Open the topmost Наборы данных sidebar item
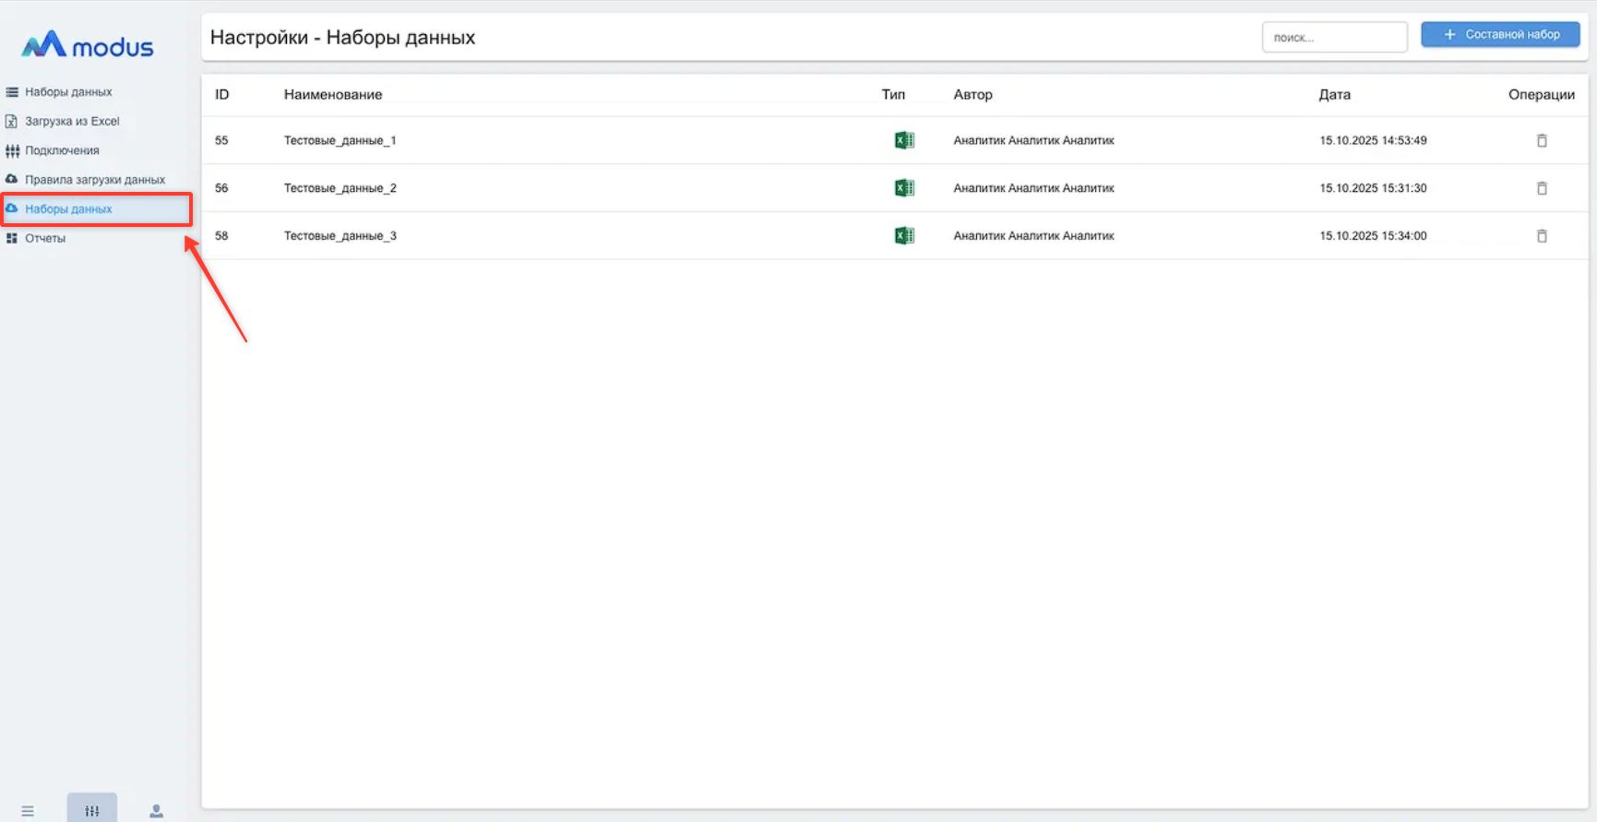The height and width of the screenshot is (822, 1597). (68, 92)
